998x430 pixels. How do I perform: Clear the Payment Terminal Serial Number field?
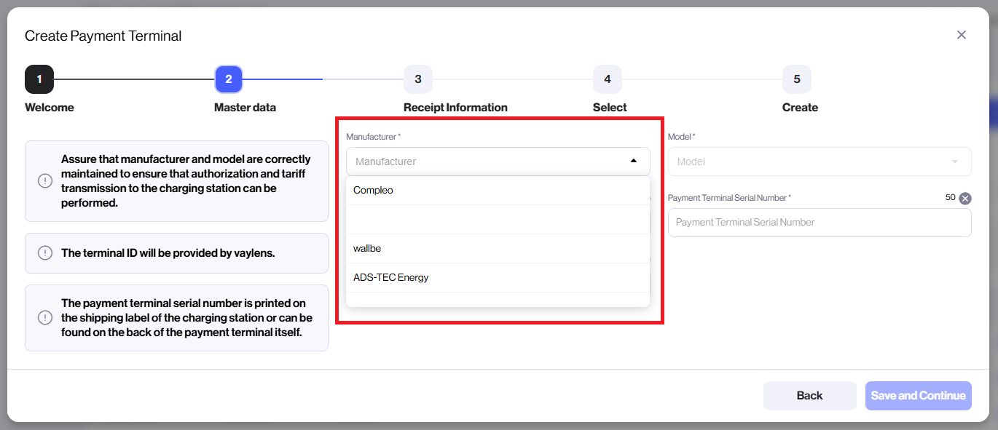click(964, 197)
